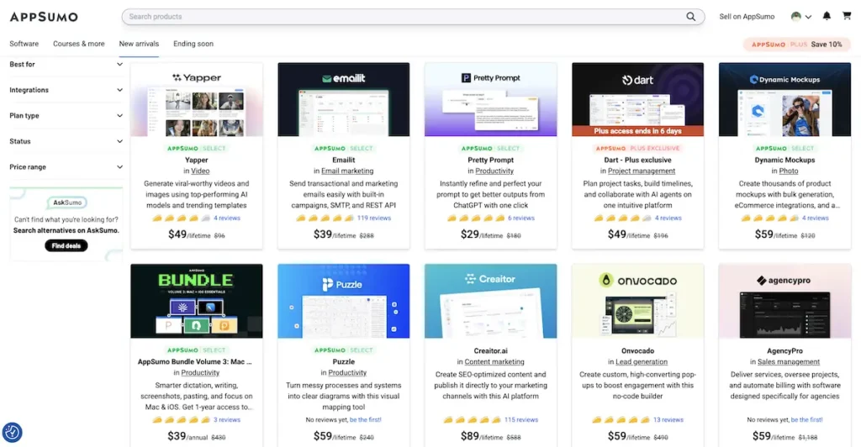Screen dimensions: 861x447
Task: Click the Onvocado star rating
Action: 621,420
